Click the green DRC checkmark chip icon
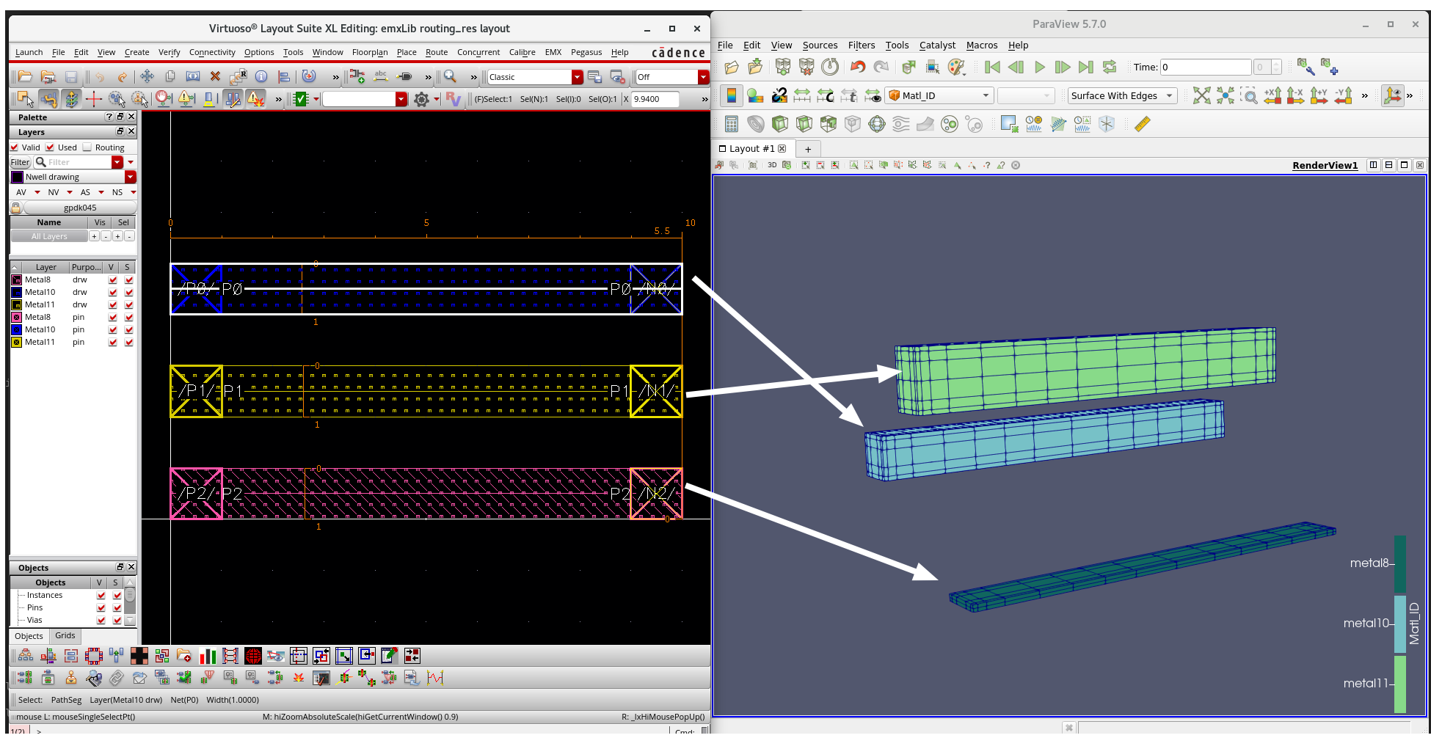This screenshot has width=1431, height=738. click(300, 98)
